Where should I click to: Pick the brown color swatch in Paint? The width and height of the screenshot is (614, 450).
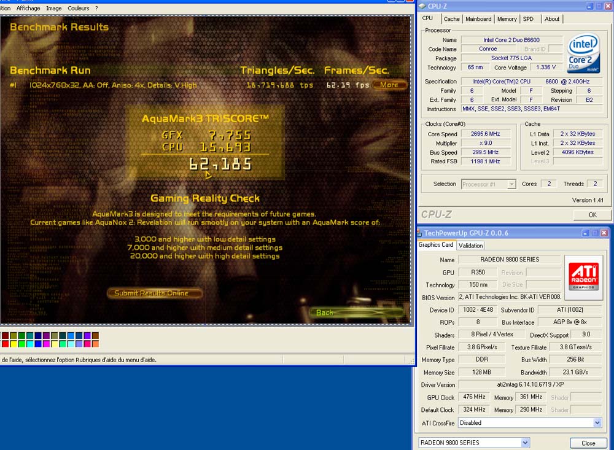(95, 336)
